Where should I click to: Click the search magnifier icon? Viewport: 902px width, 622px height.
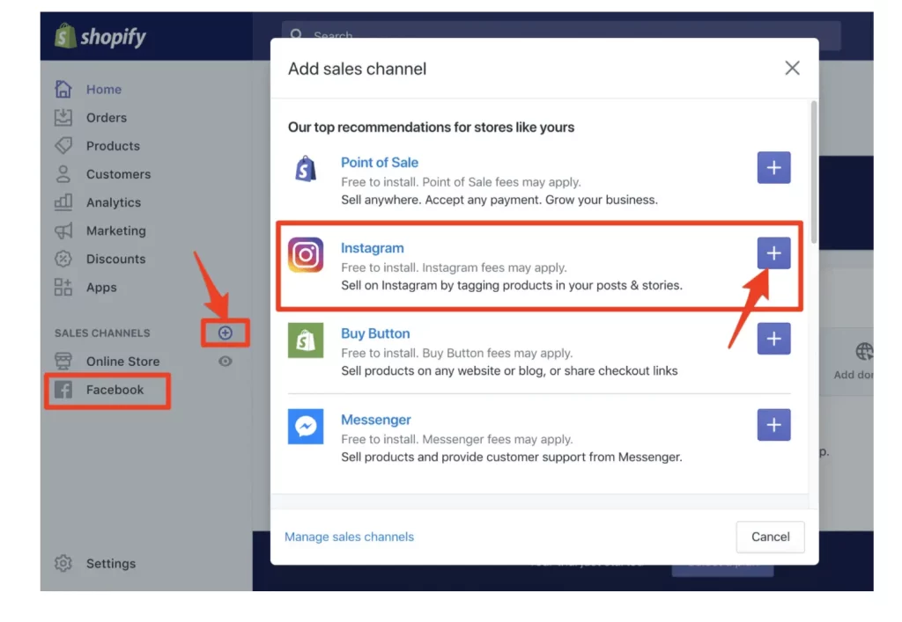point(296,34)
